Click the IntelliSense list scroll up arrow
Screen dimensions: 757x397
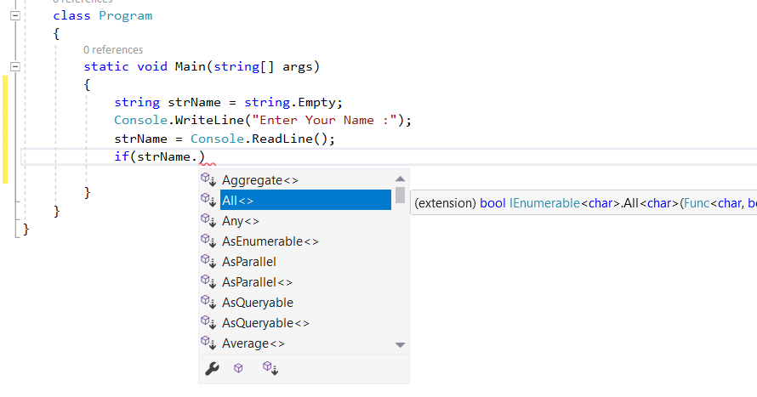coord(400,179)
